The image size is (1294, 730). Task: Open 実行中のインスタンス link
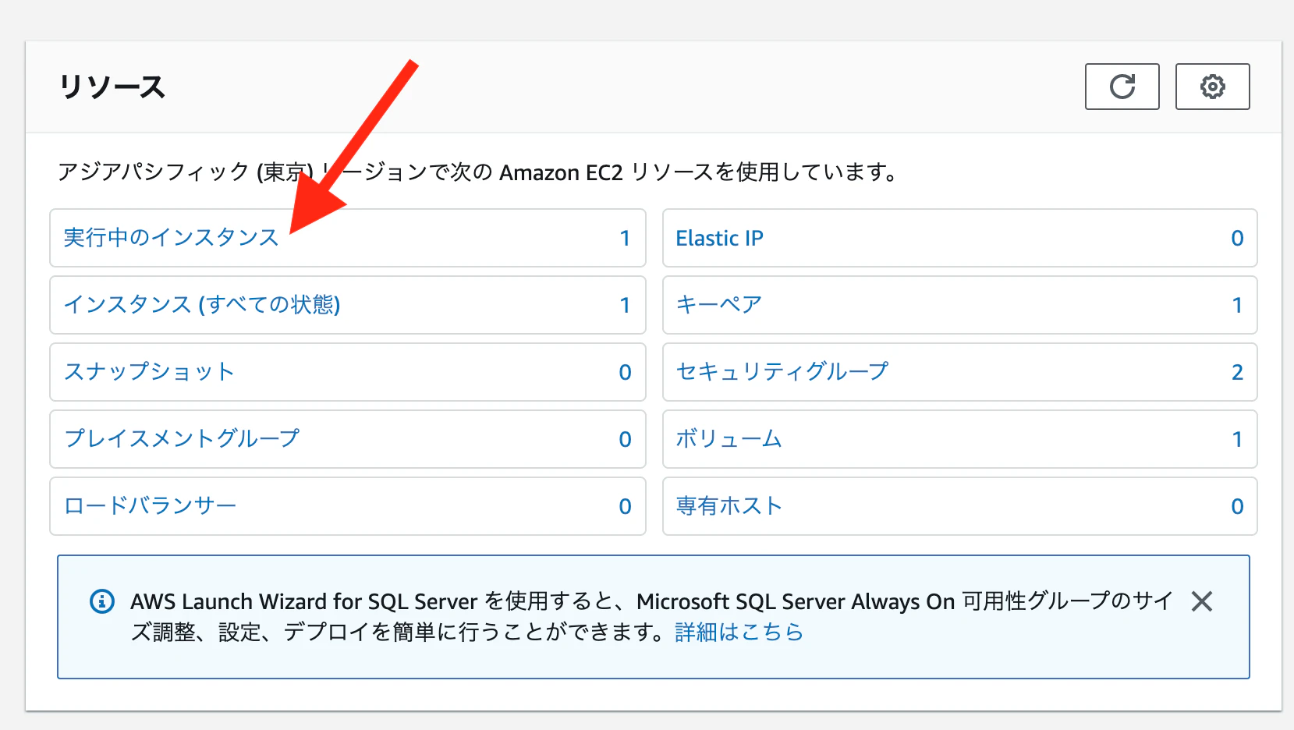coord(171,238)
